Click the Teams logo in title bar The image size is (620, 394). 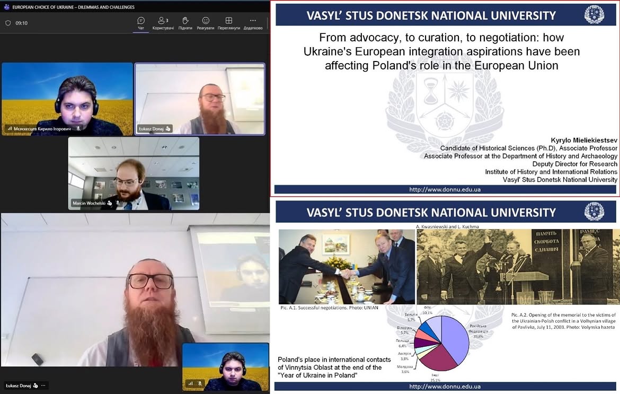pos(6,7)
